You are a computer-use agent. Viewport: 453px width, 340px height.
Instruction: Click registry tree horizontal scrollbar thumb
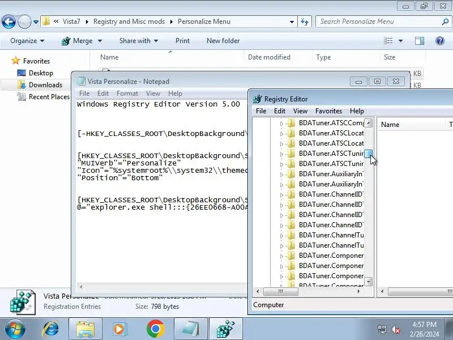click(280, 291)
